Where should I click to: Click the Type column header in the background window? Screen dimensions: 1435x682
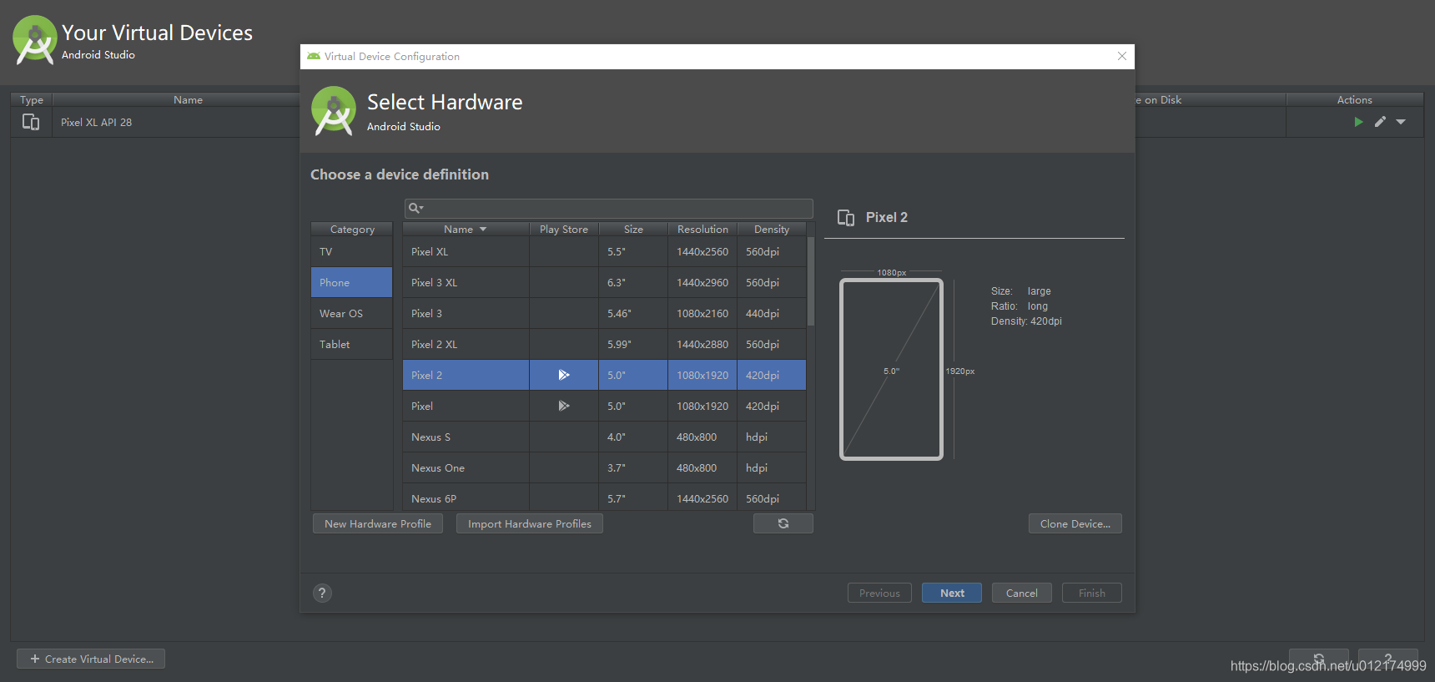point(32,99)
